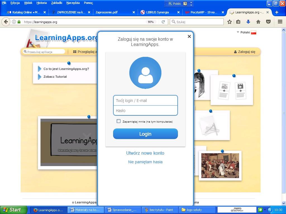Viewport: 286px width, 214px height.
Task: Click the 90% zoom level indicator
Action: [151, 22]
